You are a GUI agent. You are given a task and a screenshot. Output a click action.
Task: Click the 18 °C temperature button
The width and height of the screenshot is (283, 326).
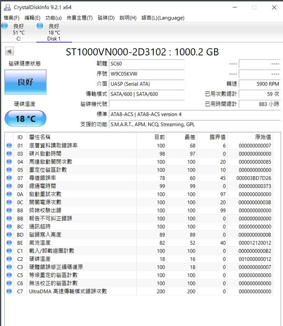[x=26, y=118]
